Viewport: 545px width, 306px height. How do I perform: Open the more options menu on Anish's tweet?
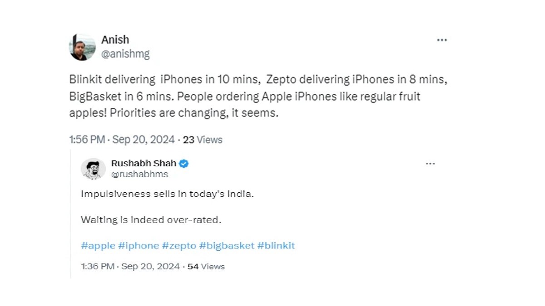[x=442, y=40]
